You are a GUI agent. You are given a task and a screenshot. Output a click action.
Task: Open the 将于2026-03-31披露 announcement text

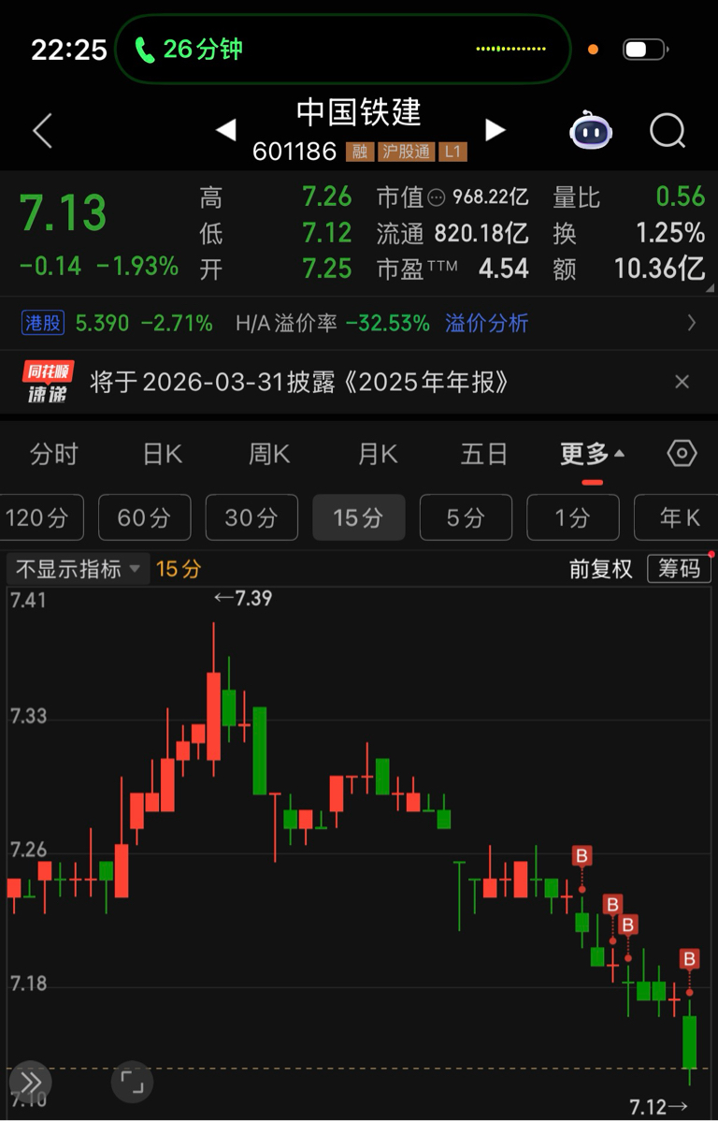pos(299,383)
